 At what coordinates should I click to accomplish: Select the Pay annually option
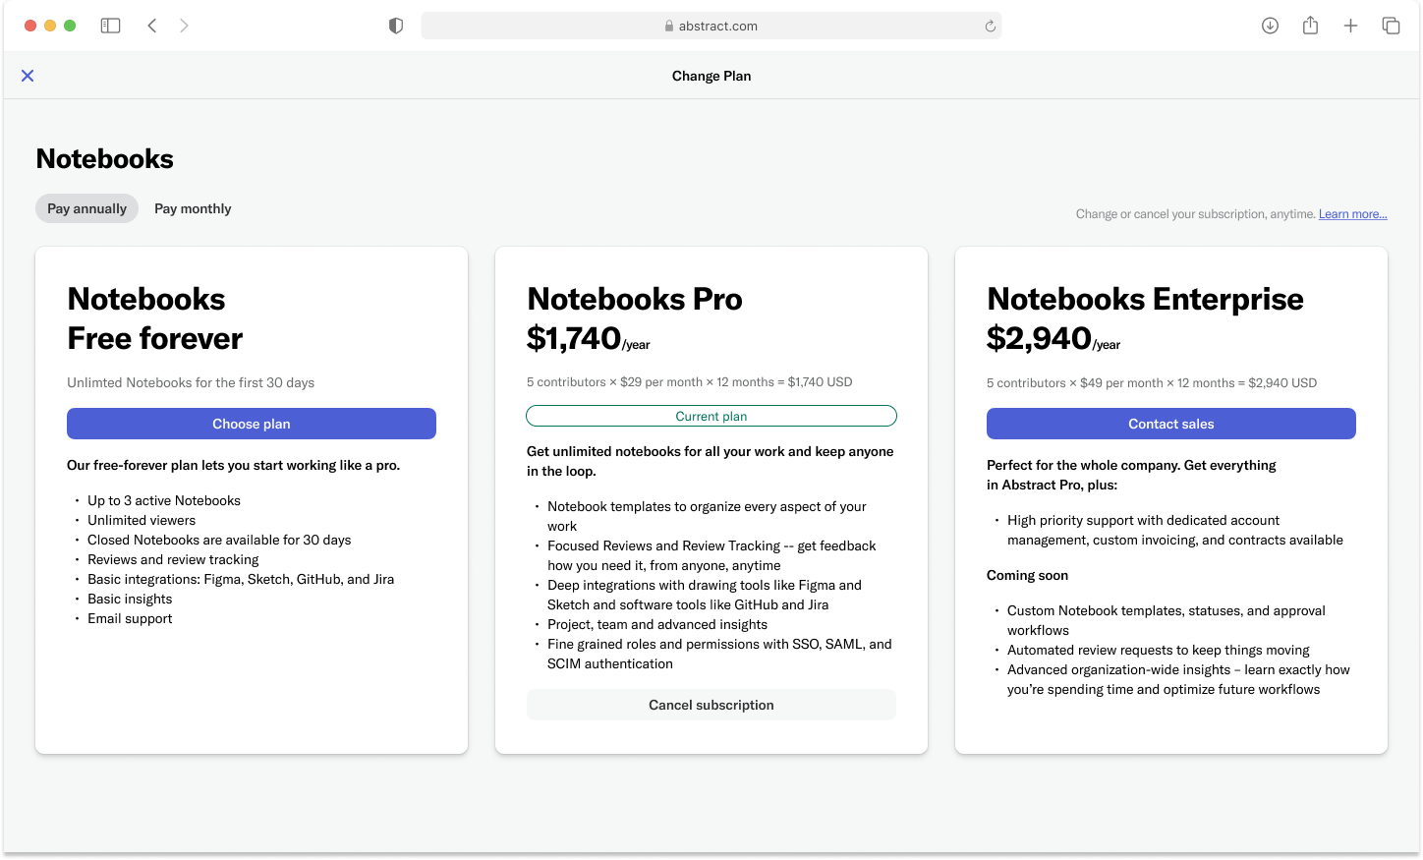tap(87, 208)
